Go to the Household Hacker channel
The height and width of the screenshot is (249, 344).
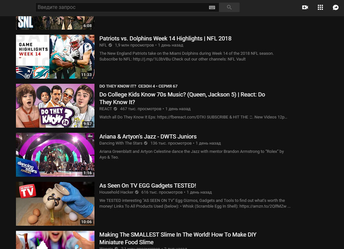(116, 192)
